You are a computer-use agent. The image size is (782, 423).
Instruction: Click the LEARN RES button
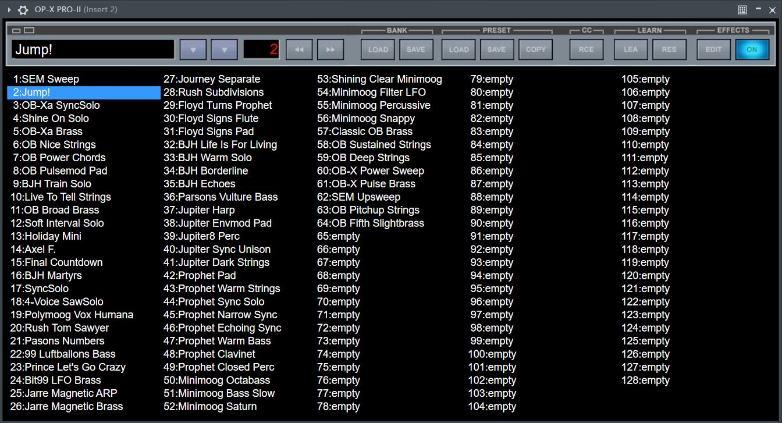pos(669,49)
